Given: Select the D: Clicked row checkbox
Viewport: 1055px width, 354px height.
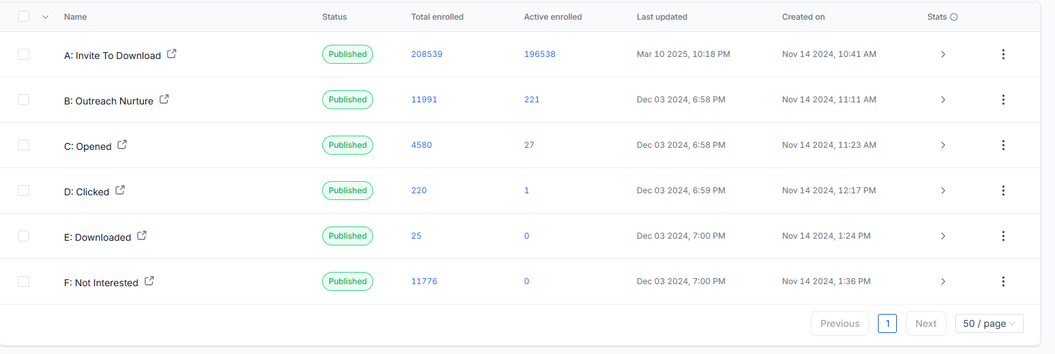Looking at the screenshot, I should point(24,191).
